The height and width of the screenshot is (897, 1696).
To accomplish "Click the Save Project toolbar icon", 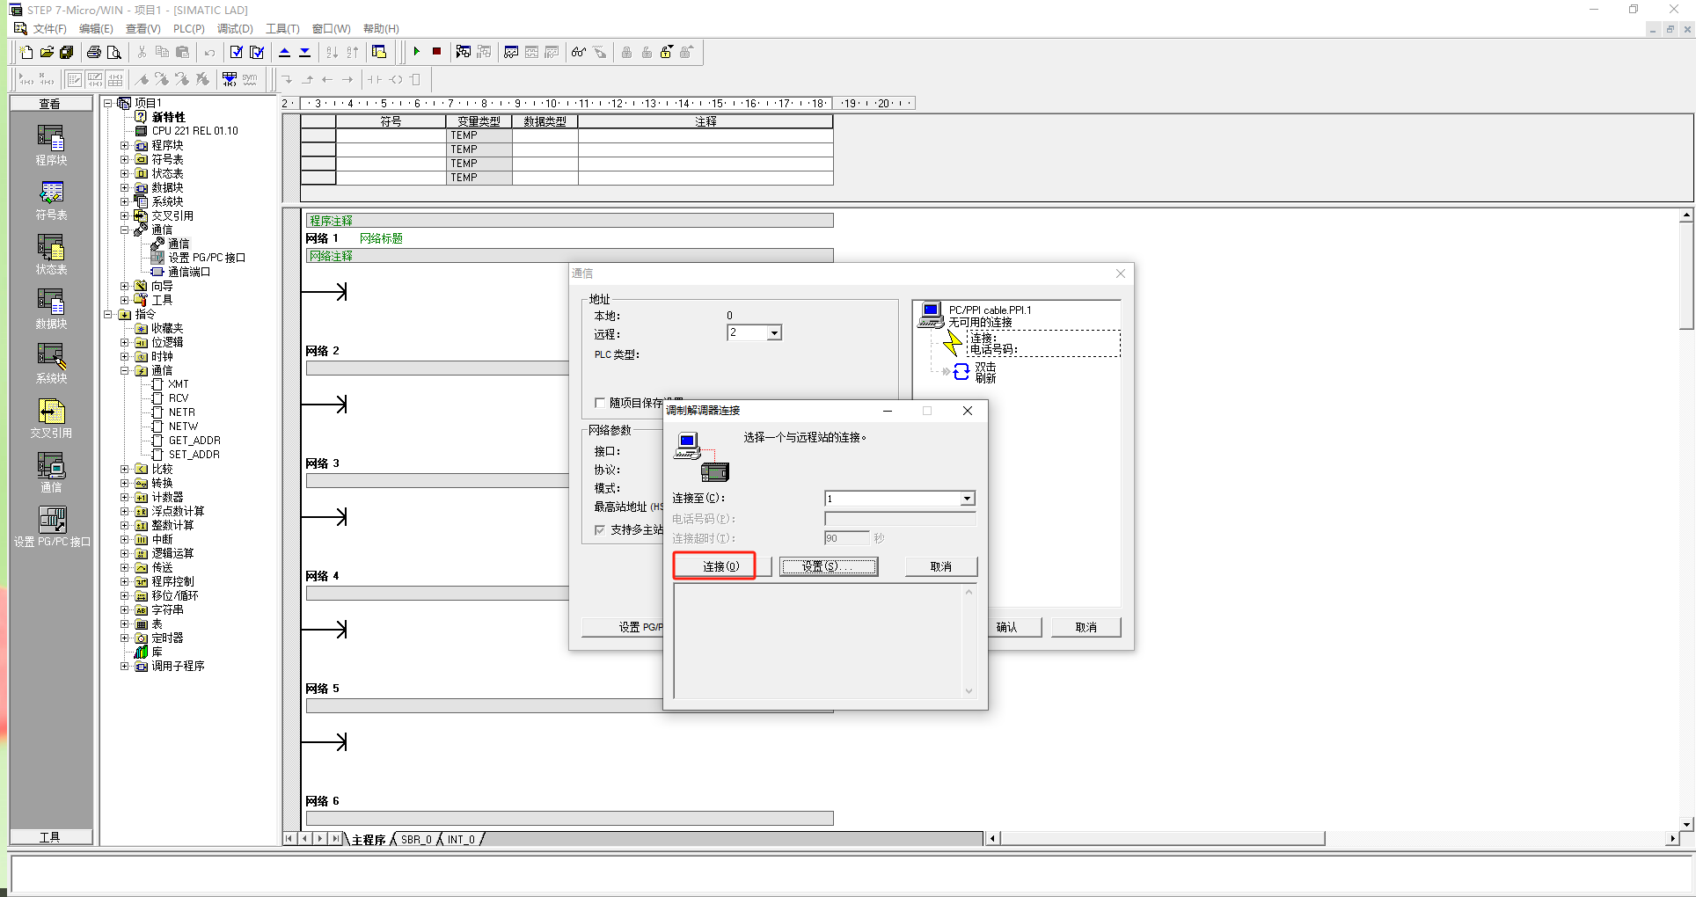I will (x=67, y=52).
